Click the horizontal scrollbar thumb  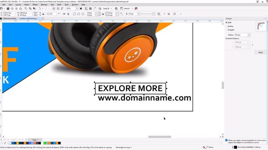coord(160,137)
